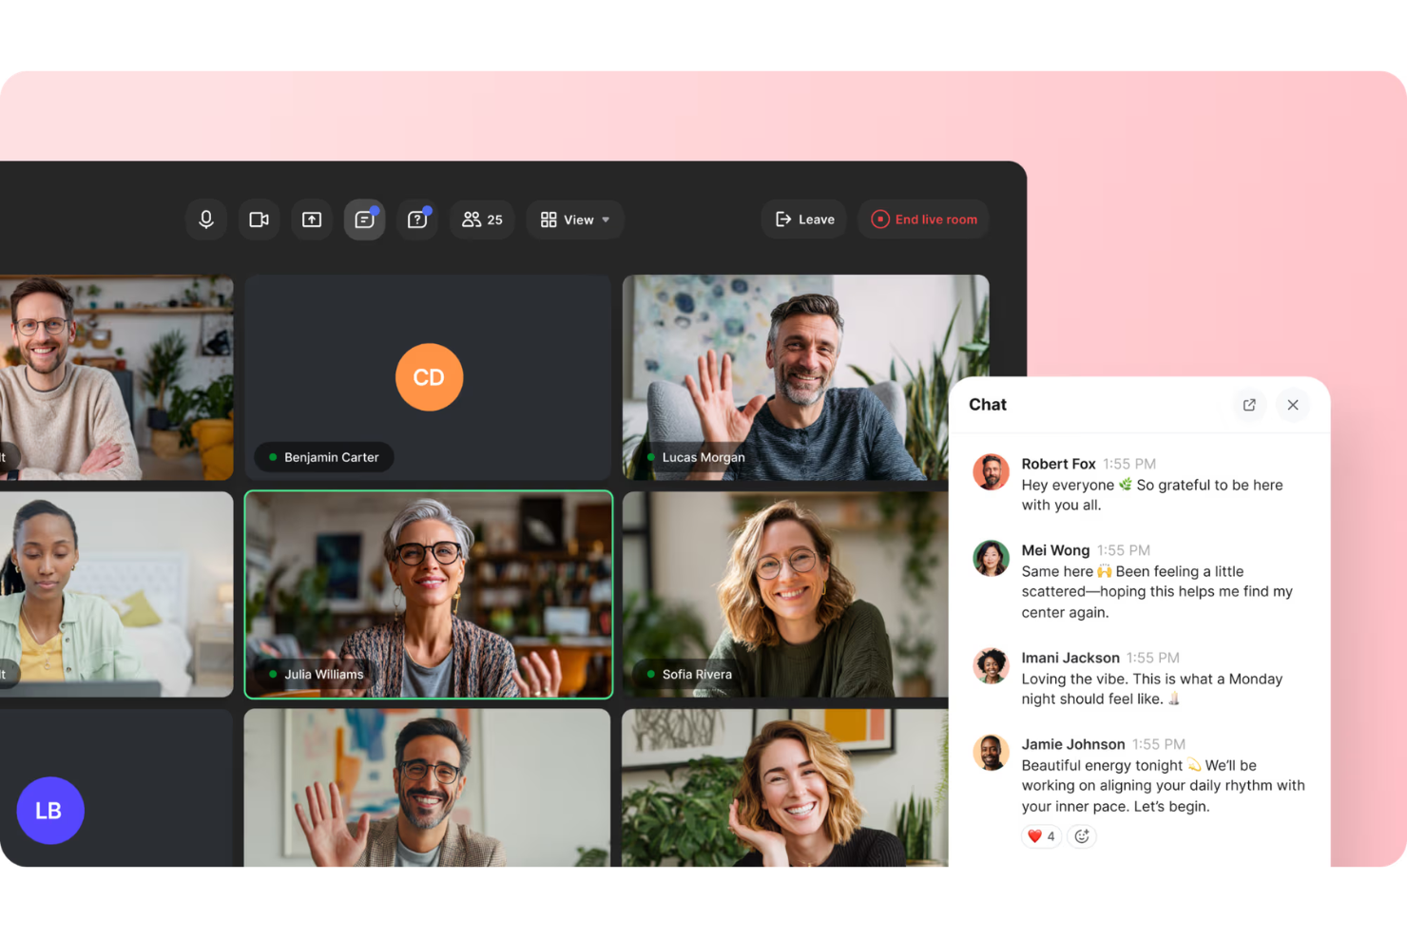Select Sofia Rivera's video tile
The width and height of the screenshot is (1407, 938).
785,595
